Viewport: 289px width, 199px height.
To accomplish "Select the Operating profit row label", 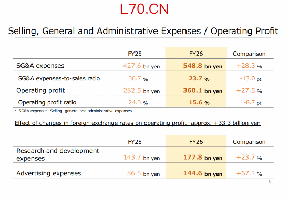I will [x=40, y=90].
